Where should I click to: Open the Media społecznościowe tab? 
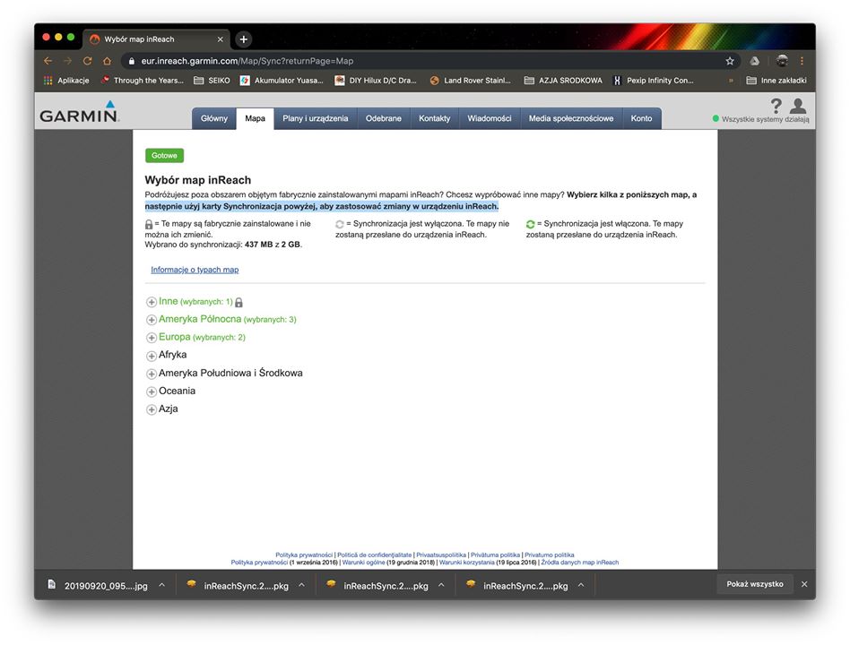571,118
